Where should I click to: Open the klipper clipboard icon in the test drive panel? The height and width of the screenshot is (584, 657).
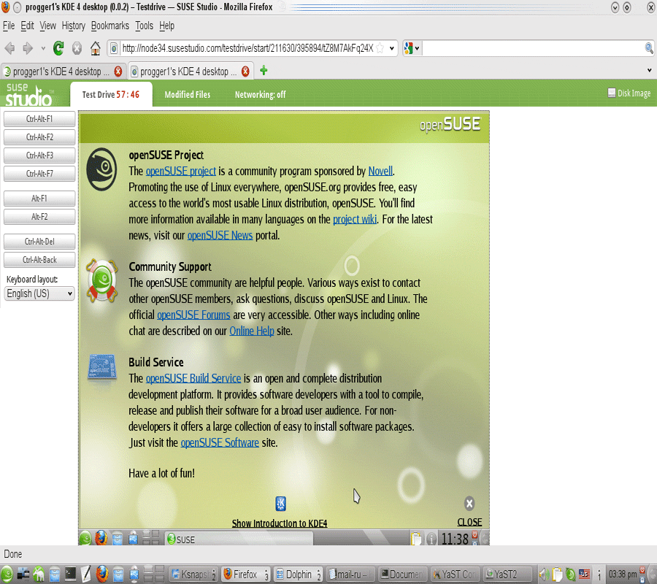point(417,539)
